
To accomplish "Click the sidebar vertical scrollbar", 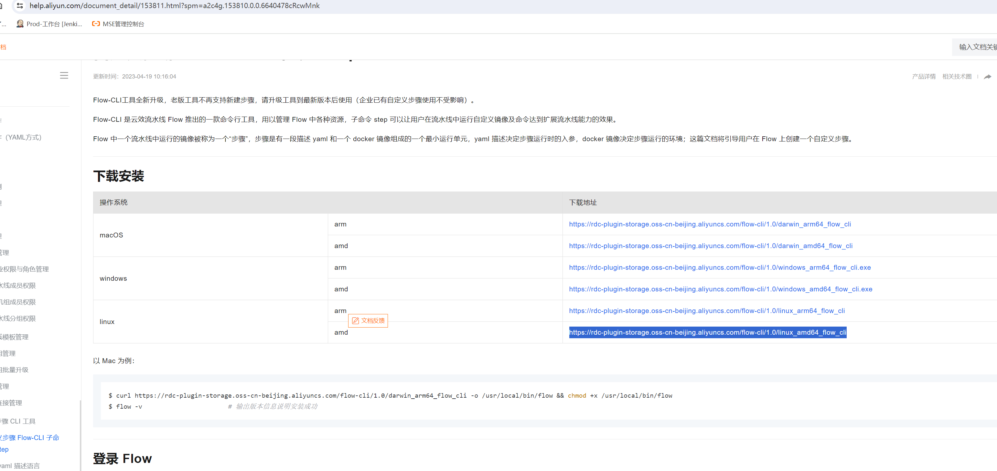I will [80, 435].
